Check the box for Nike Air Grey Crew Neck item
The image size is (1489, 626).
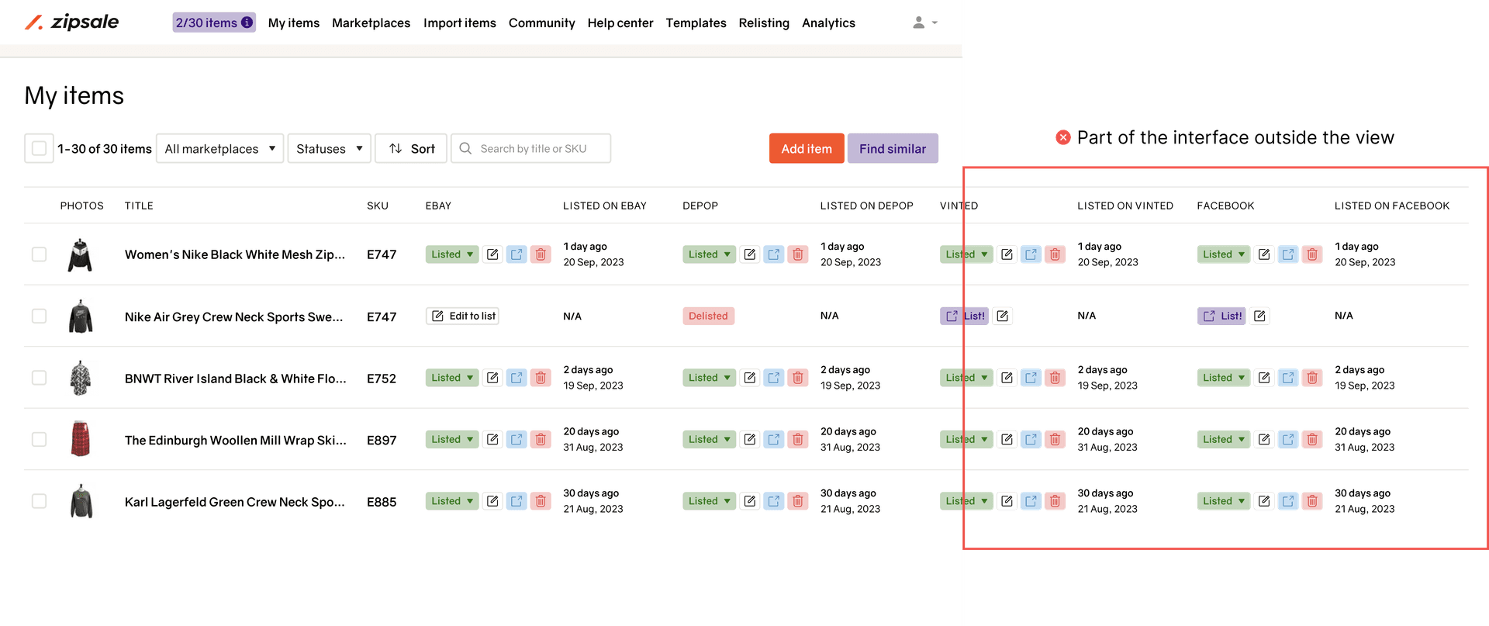(39, 316)
